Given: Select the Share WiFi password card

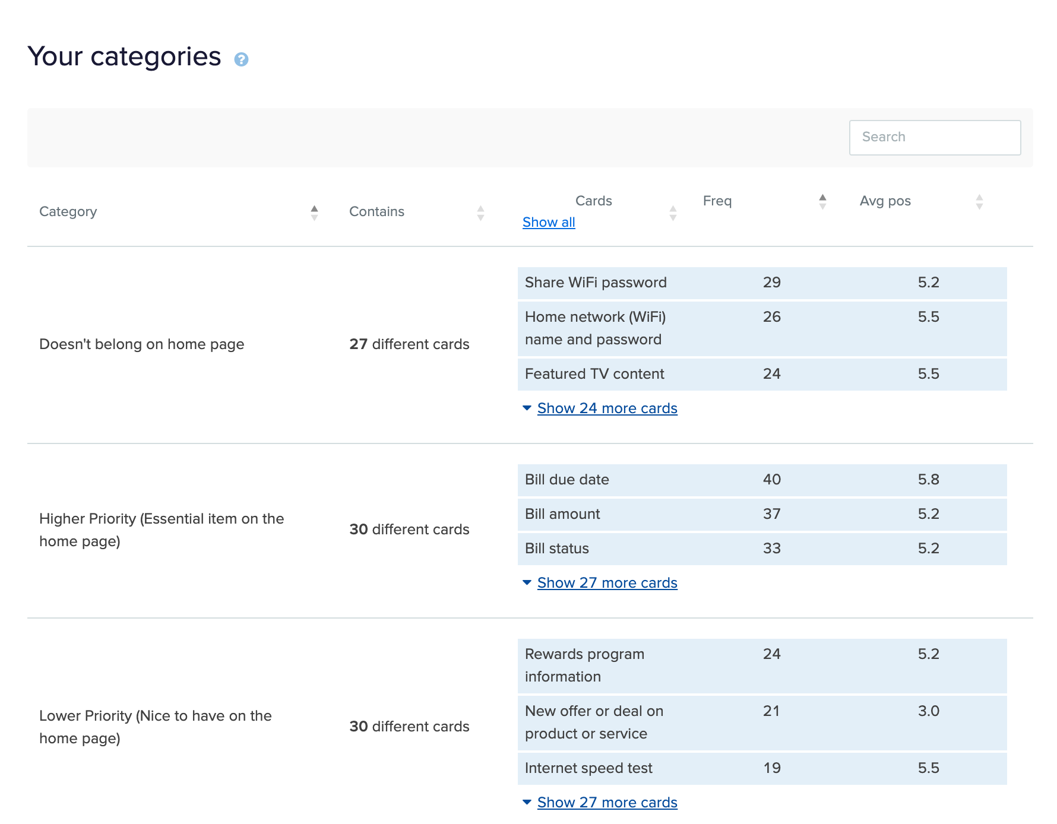Looking at the screenshot, I should point(762,283).
